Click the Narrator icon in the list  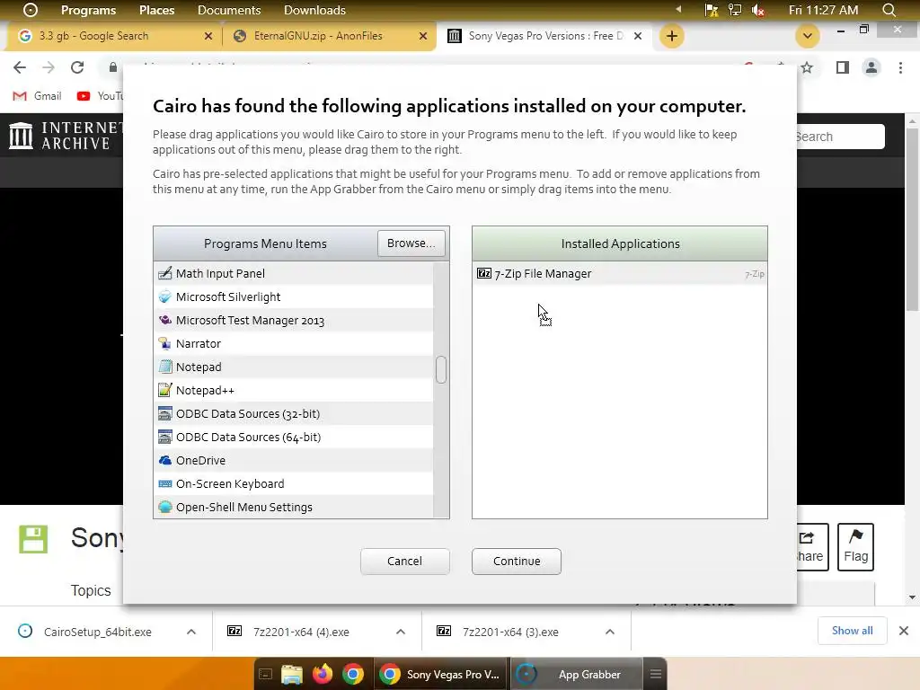point(165,344)
